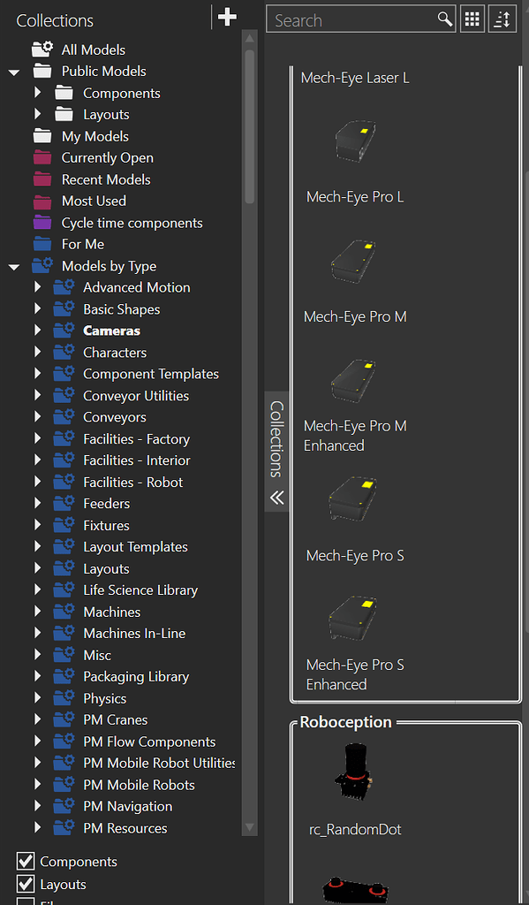The width and height of the screenshot is (529, 905).
Task: Select PM Navigation in the tree
Action: 127,806
